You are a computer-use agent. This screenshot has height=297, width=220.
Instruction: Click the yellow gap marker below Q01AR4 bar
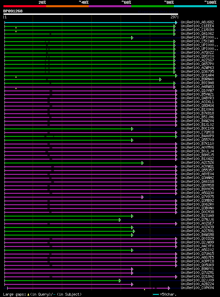[16, 77]
